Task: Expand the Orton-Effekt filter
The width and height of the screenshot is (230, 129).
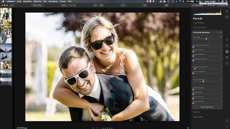Action: 198,117
